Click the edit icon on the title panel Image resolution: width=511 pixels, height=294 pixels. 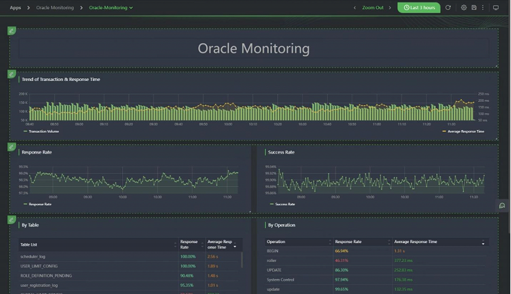12,31
